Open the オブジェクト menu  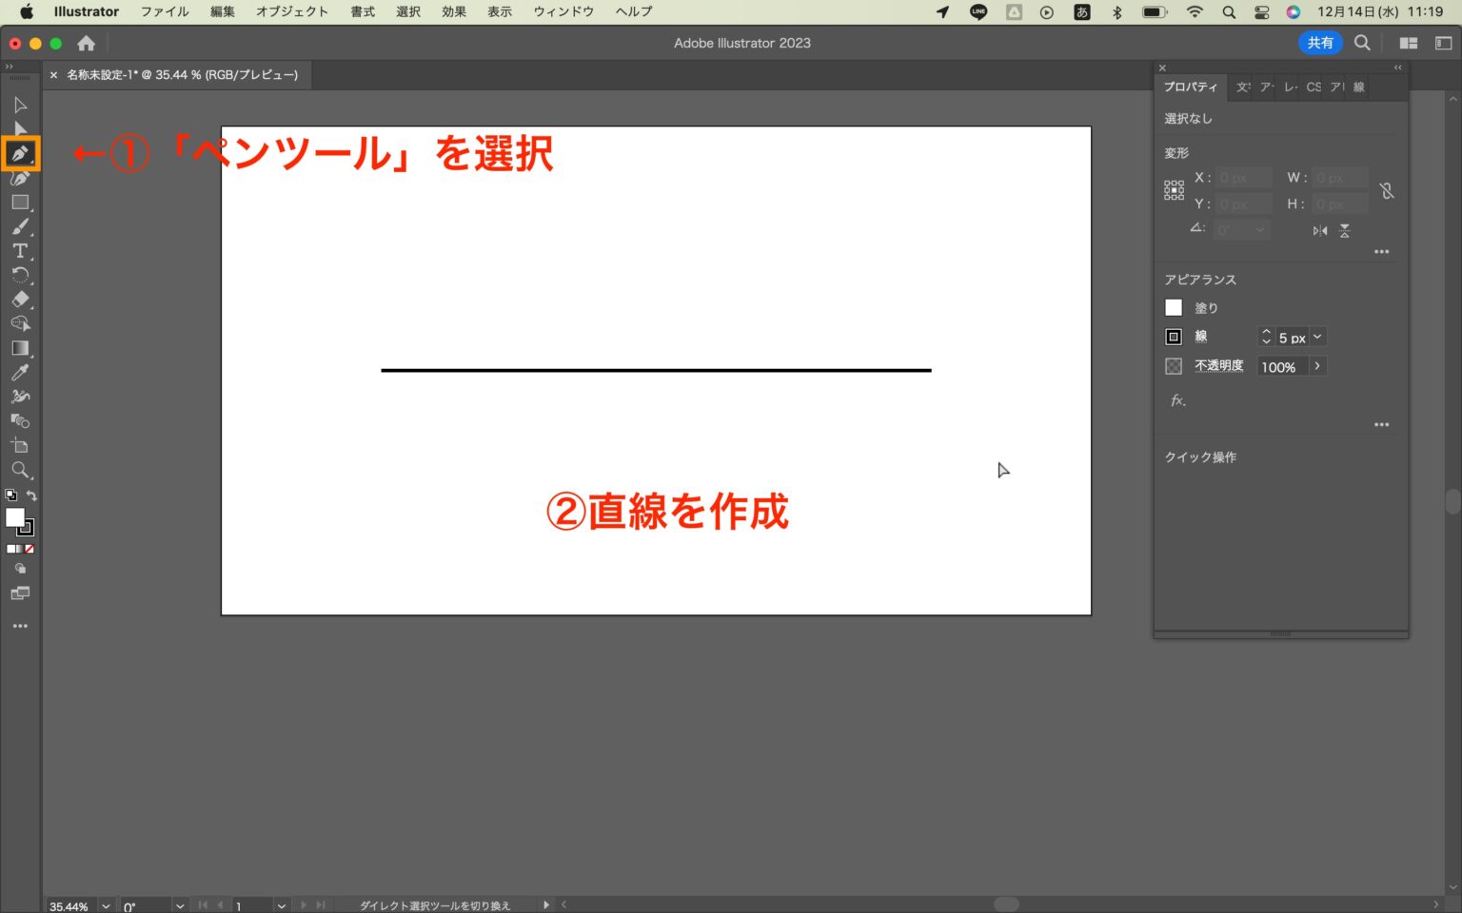[292, 11]
